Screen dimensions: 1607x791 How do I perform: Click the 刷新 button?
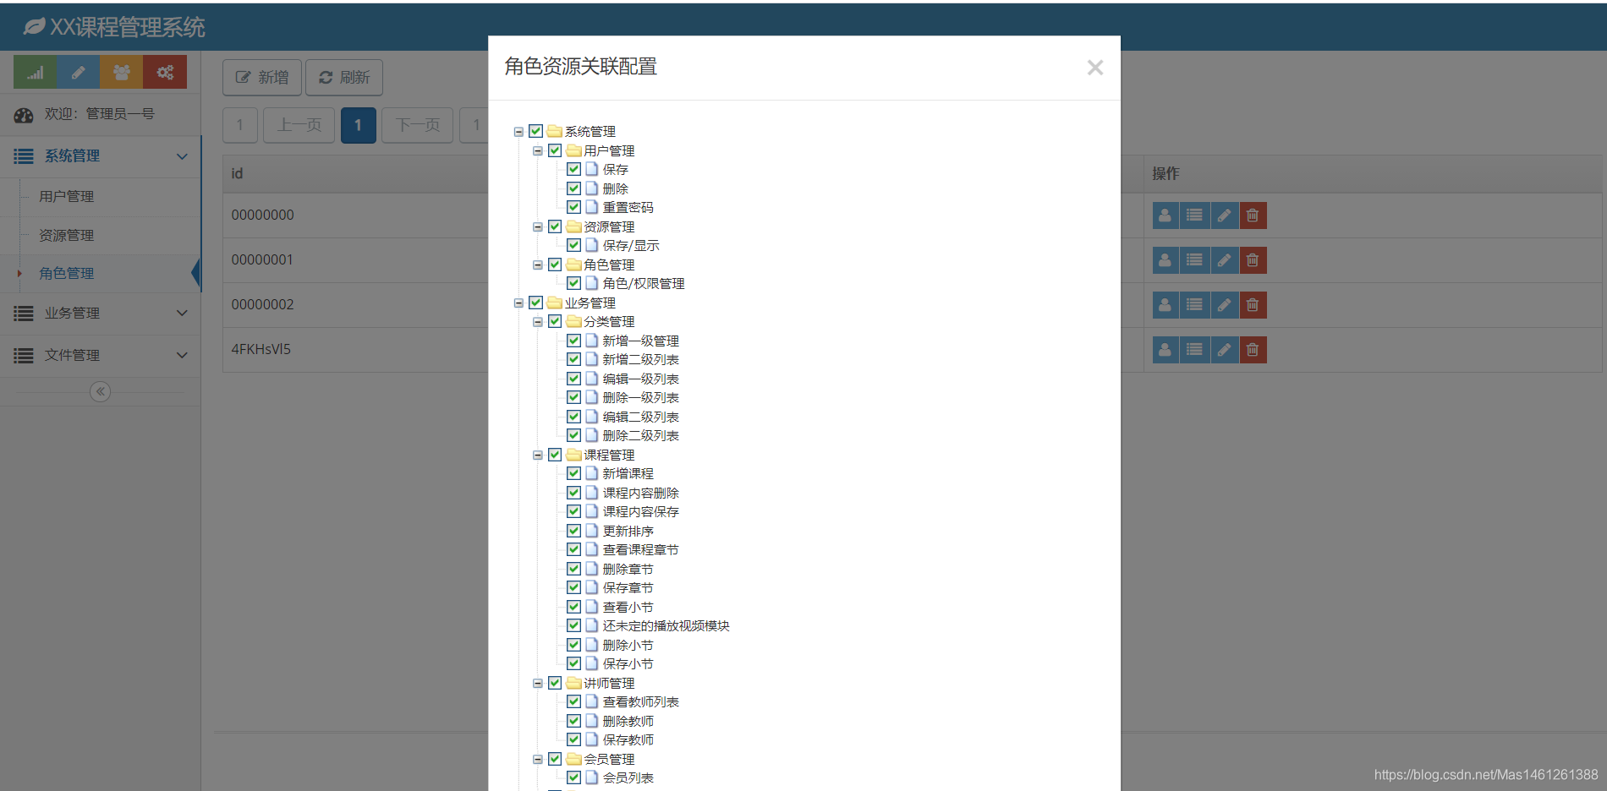pyautogui.click(x=344, y=78)
